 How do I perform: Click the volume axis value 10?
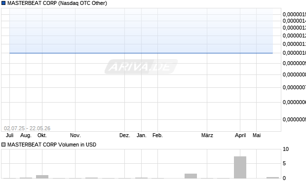(x=286, y=149)
